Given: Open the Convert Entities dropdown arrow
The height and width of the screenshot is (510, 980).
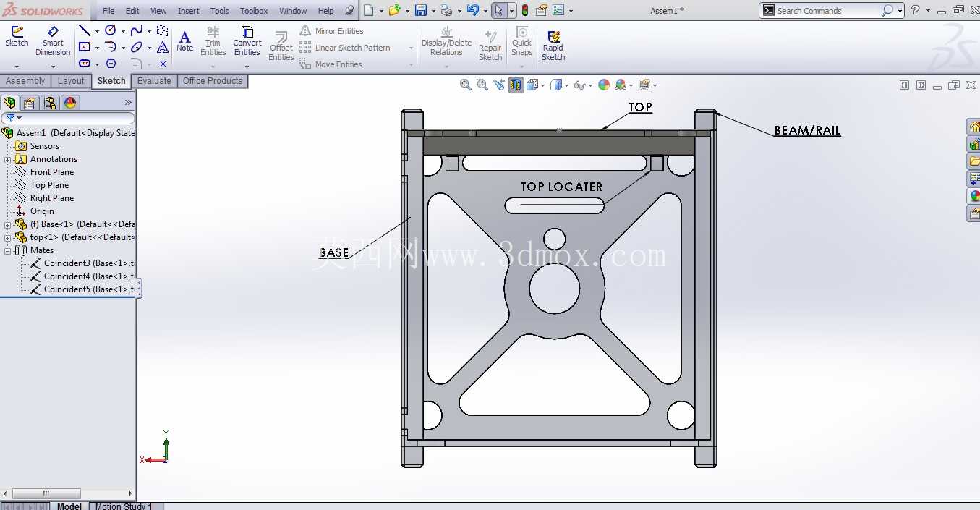Looking at the screenshot, I should point(247,67).
